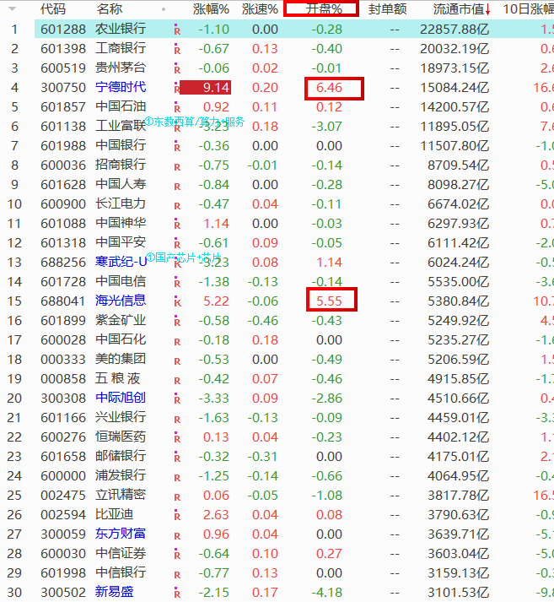Click the R margin icon for 邮储银行
The image size is (554, 602).
coord(177,457)
